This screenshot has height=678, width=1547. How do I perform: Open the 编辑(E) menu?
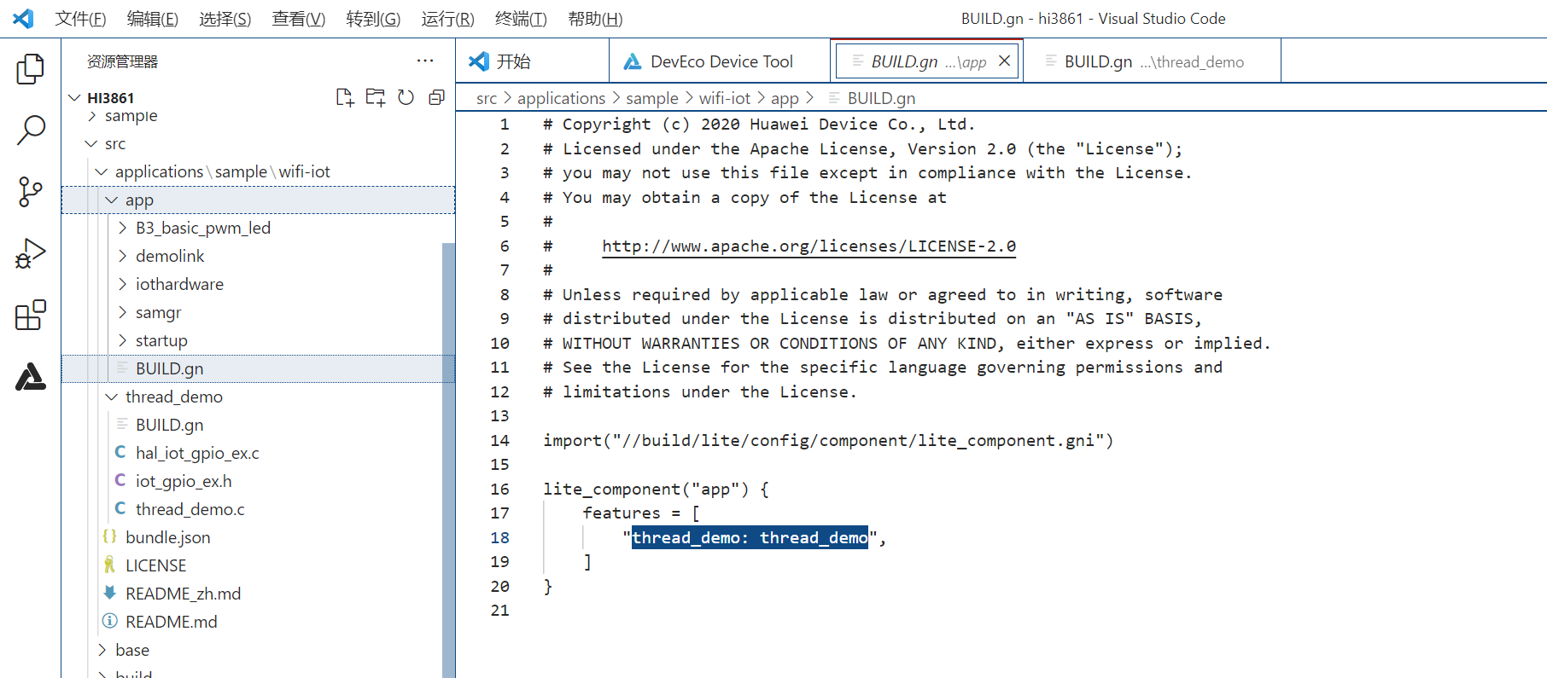point(153,19)
